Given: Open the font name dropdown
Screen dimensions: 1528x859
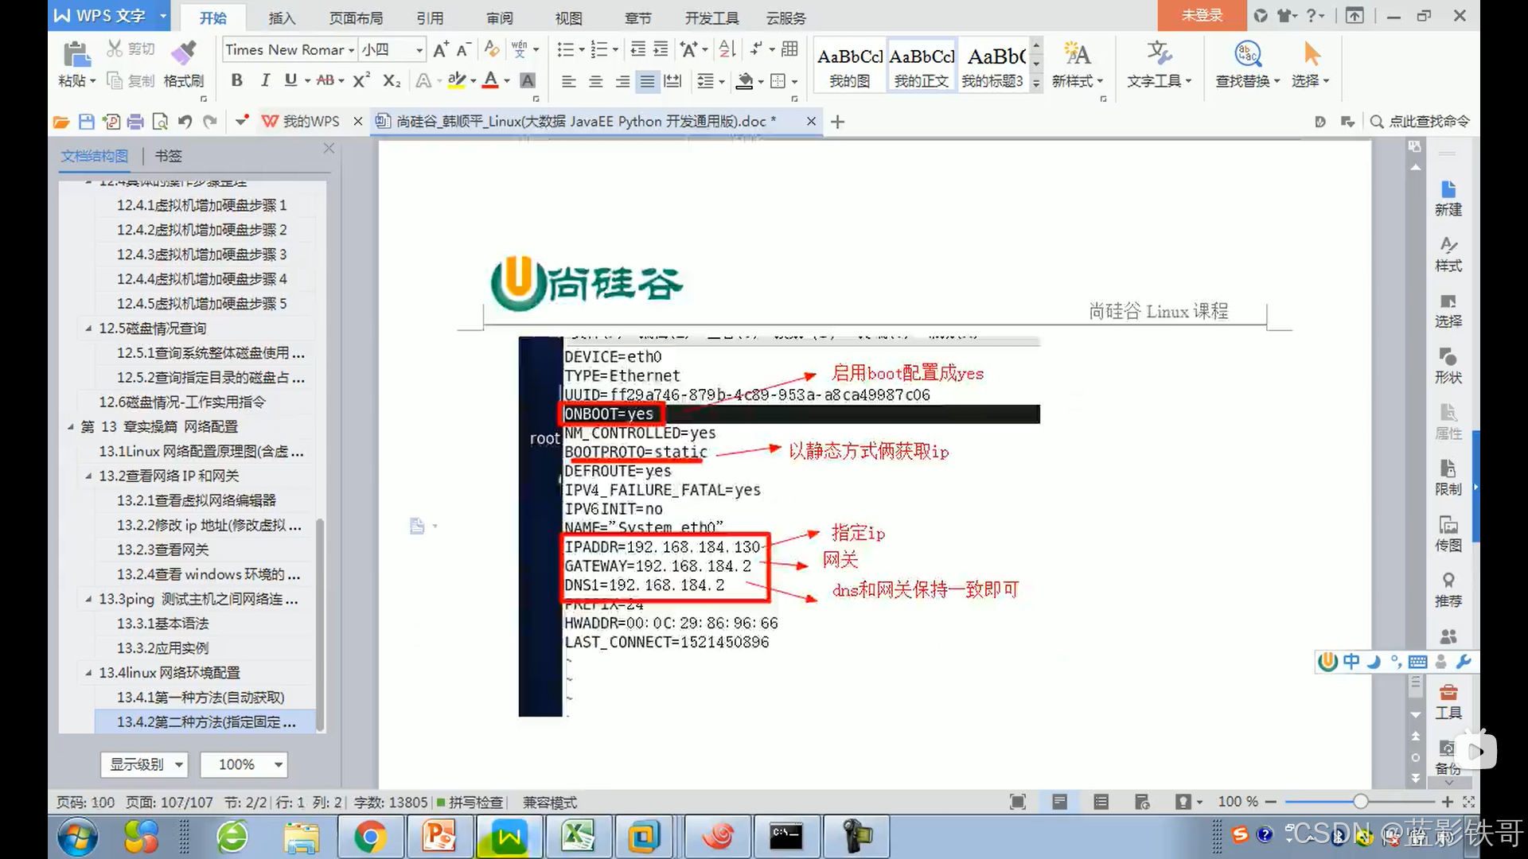Looking at the screenshot, I should [351, 50].
